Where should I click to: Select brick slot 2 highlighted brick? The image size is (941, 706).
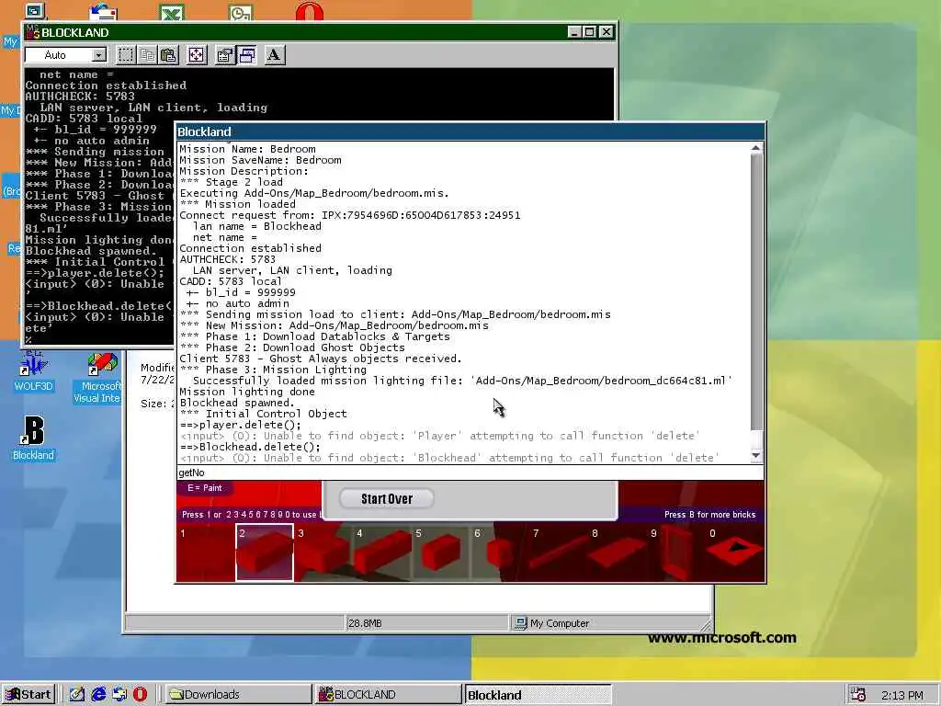click(265, 552)
